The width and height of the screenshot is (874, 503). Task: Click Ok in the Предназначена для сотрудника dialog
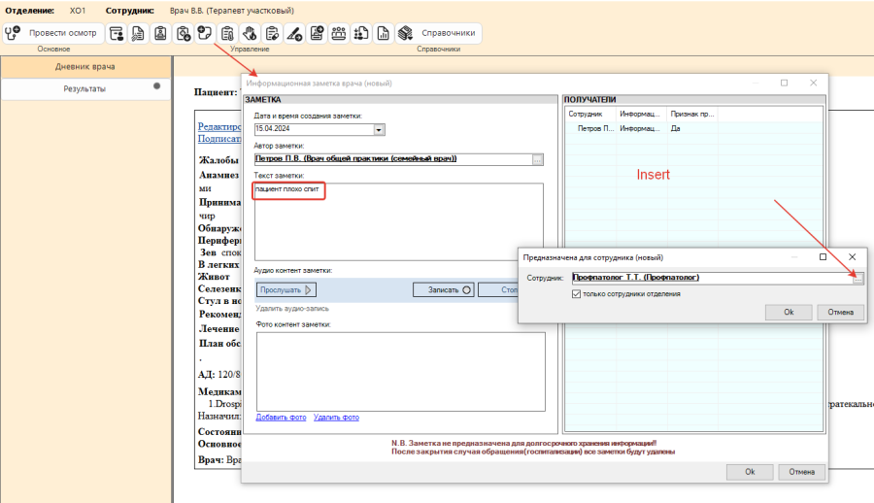tap(789, 313)
